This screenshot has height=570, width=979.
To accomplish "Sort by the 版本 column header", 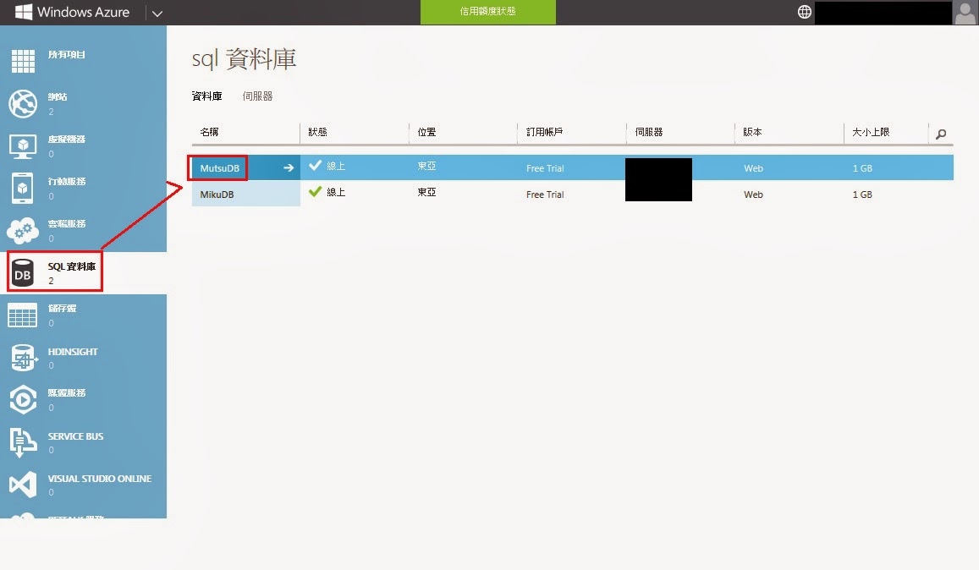I will 752,132.
